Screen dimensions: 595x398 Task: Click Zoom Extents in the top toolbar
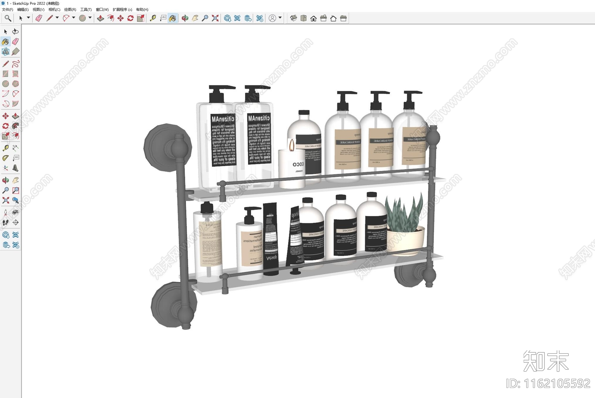[x=215, y=18]
